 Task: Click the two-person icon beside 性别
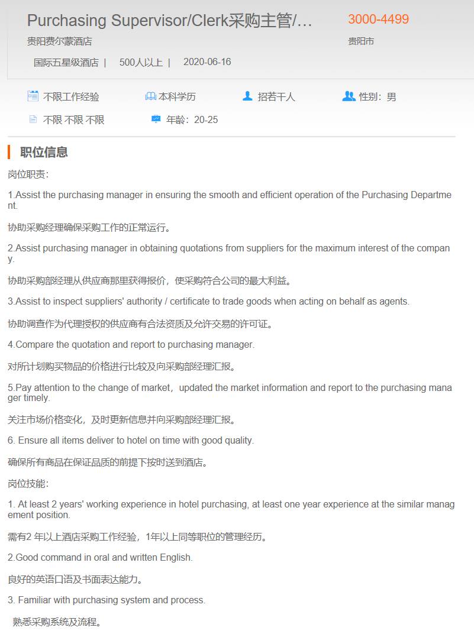pos(349,96)
